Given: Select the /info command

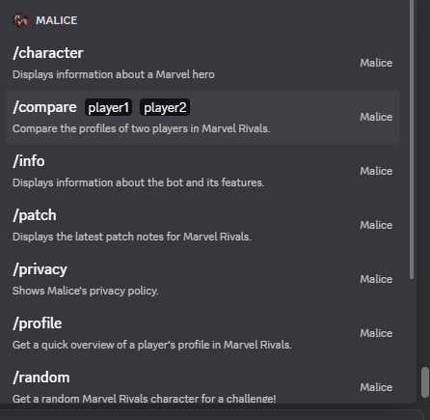Looking at the screenshot, I should (202, 171).
